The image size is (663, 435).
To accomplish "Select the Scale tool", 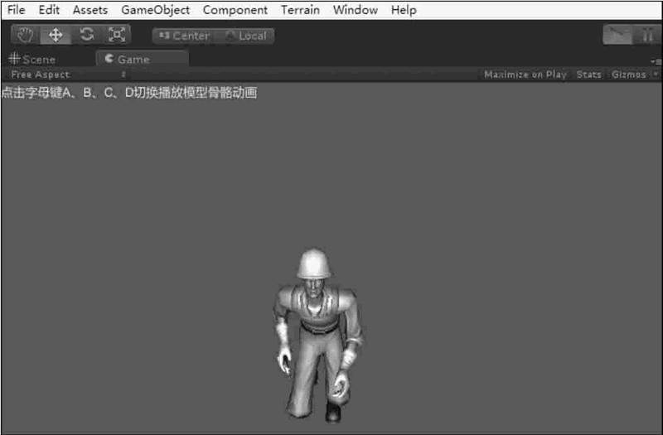I will (117, 36).
